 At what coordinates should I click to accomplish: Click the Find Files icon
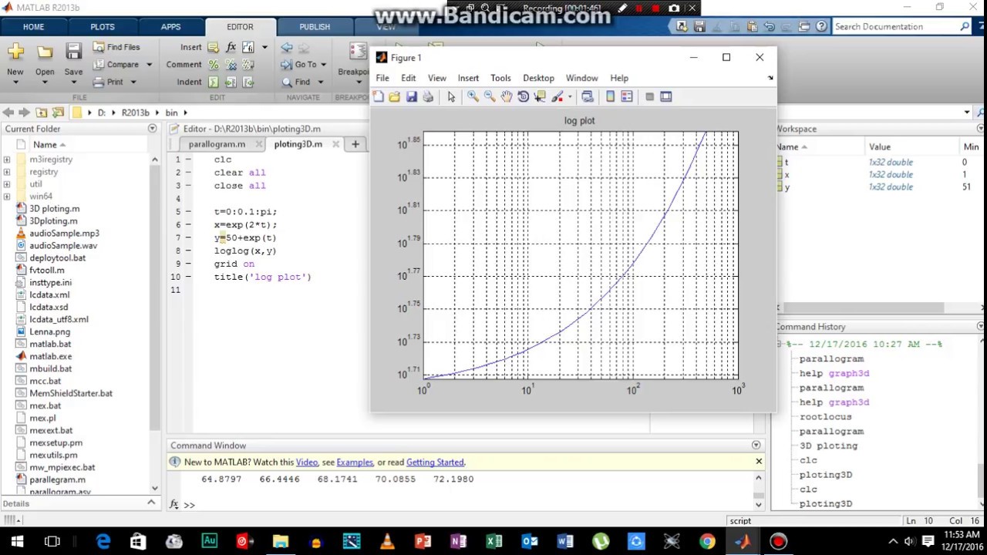(x=99, y=47)
